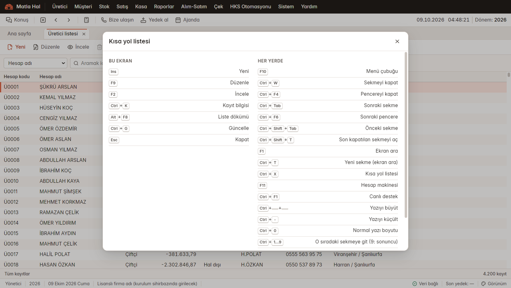
Task: Click Veri bağlı status indicator
Action: (425, 284)
